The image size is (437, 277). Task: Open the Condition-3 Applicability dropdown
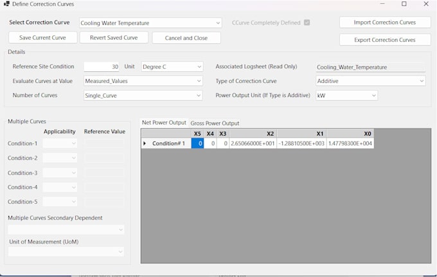tap(60, 173)
